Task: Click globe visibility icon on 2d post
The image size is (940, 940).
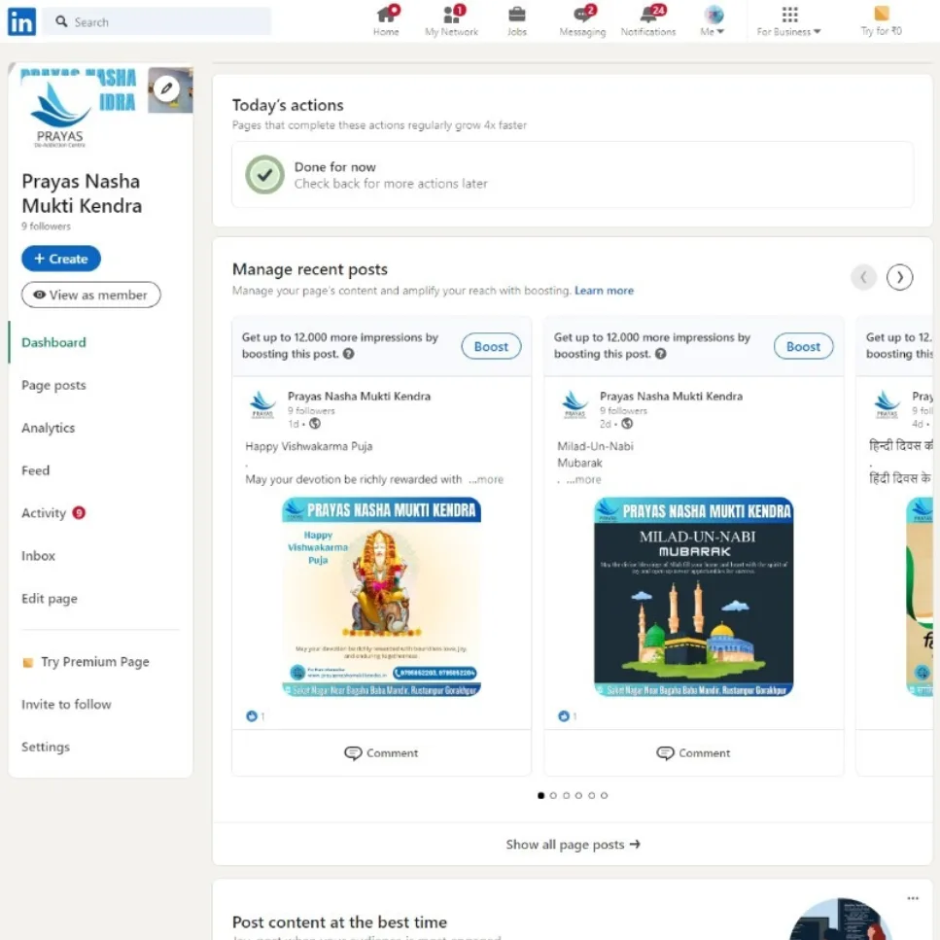Action: (x=627, y=424)
